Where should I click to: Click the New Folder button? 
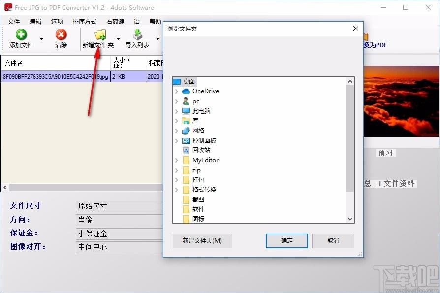[202, 241]
